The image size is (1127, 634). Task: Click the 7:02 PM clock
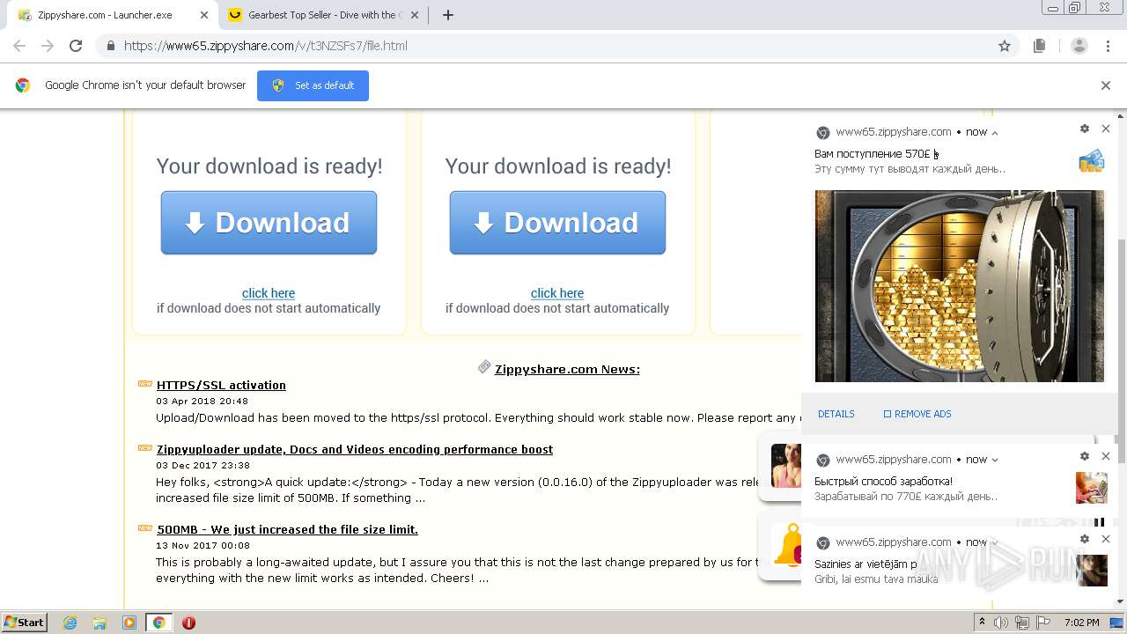pyautogui.click(x=1081, y=623)
